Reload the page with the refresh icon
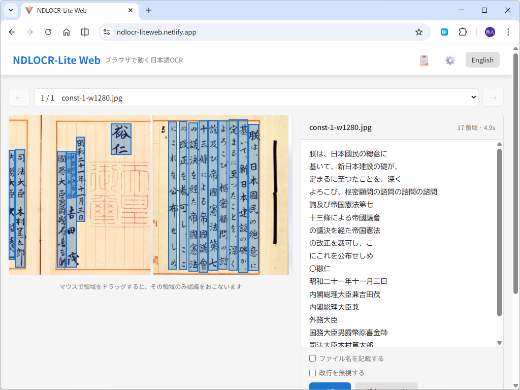This screenshot has height=390, width=520. tap(48, 31)
